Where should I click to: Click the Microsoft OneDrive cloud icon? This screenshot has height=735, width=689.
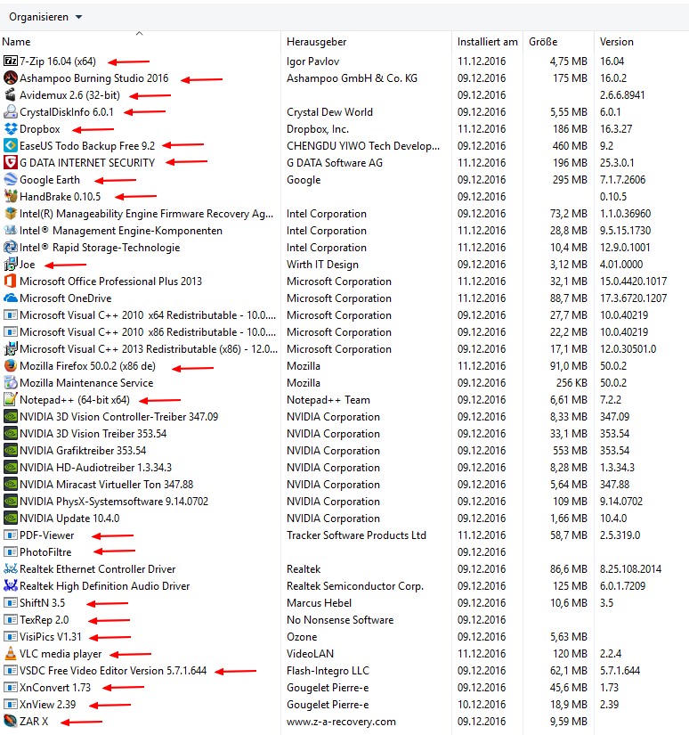(x=11, y=298)
